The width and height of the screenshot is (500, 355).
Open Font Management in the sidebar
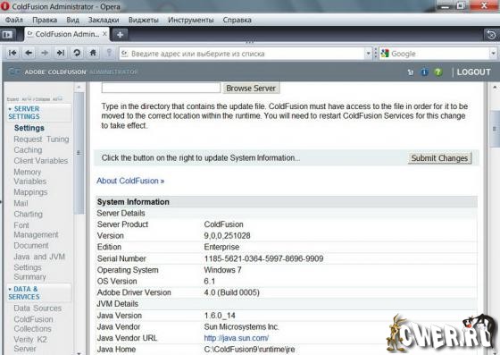(x=36, y=230)
